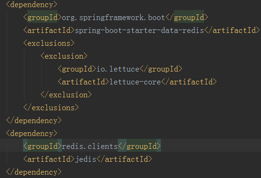Click the jedis artifactId value
261x178 pixels.
click(x=86, y=159)
